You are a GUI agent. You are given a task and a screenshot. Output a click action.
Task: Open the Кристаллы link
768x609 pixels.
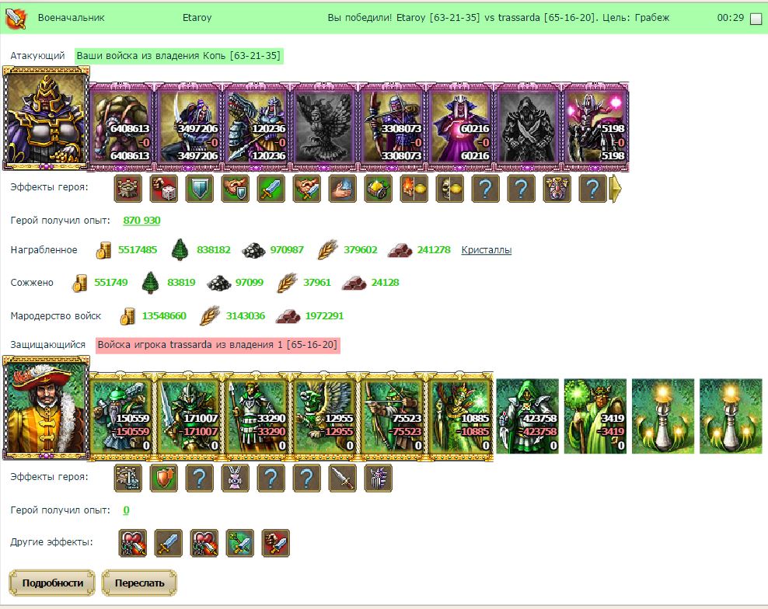pyautogui.click(x=487, y=250)
